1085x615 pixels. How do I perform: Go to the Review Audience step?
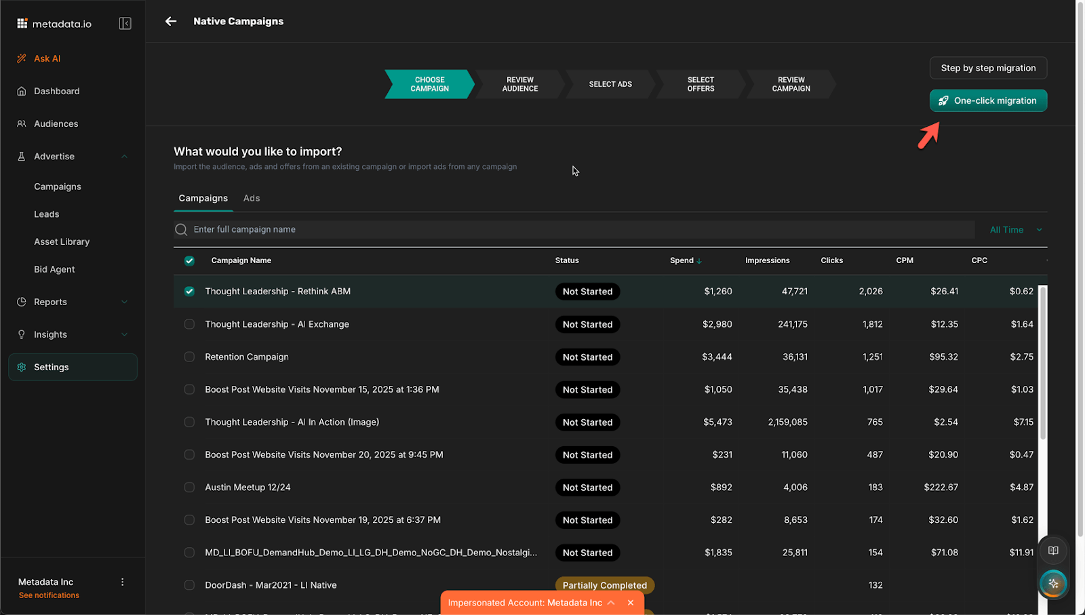point(520,84)
